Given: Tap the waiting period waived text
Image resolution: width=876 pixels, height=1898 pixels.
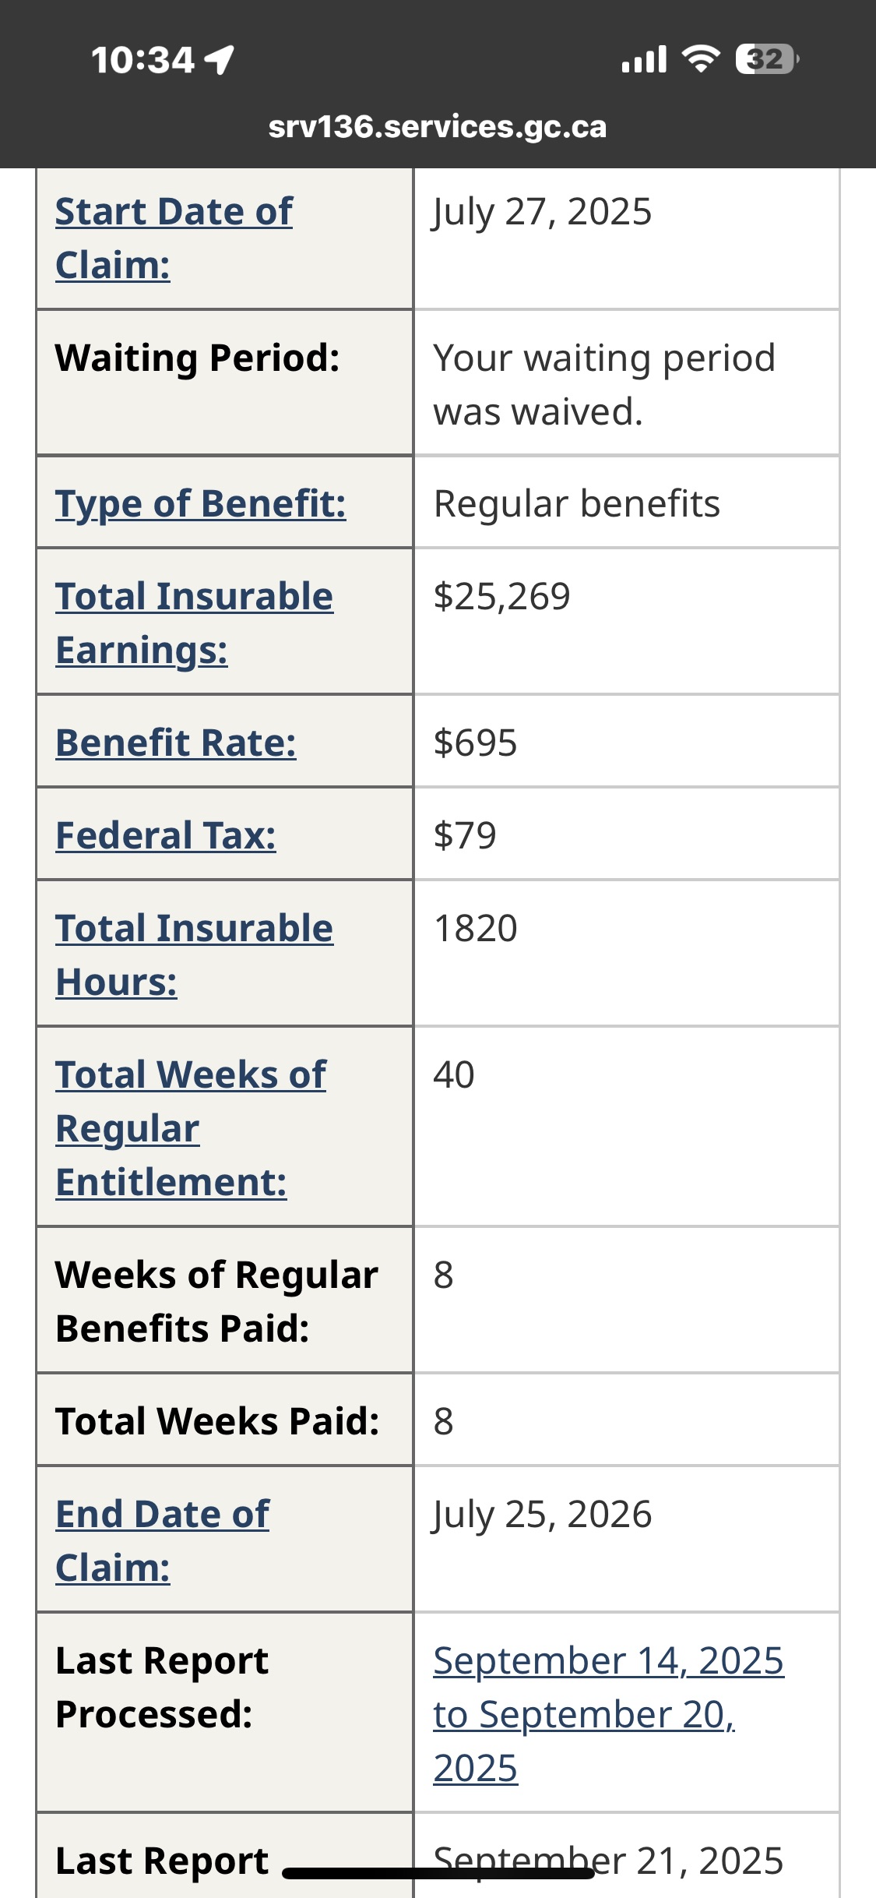Looking at the screenshot, I should [604, 385].
